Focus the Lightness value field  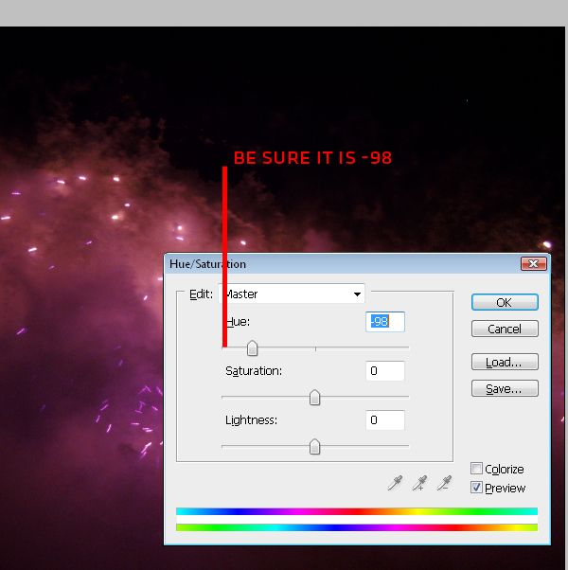point(385,420)
